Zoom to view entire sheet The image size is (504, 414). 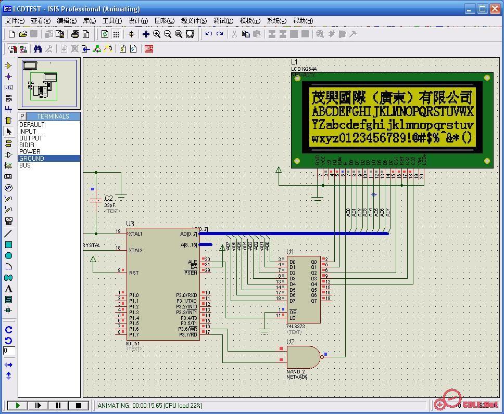coord(179,34)
